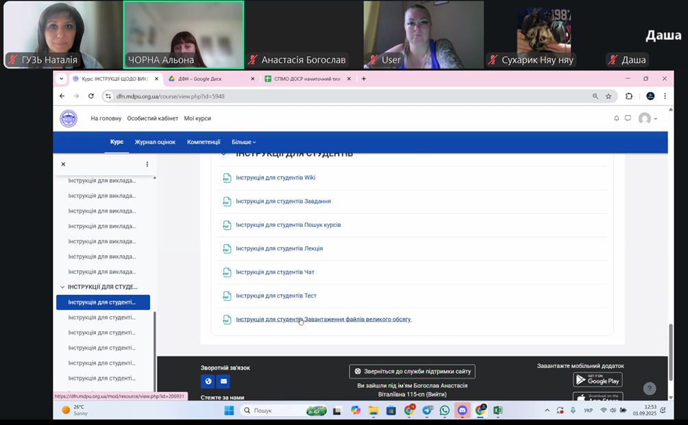
Task: Open WhatsApp from the Windows taskbar
Action: coord(445,410)
